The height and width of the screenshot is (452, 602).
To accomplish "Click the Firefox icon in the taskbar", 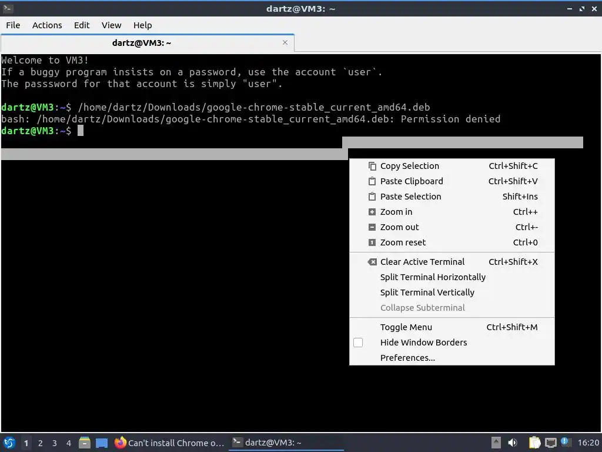I will point(120,443).
